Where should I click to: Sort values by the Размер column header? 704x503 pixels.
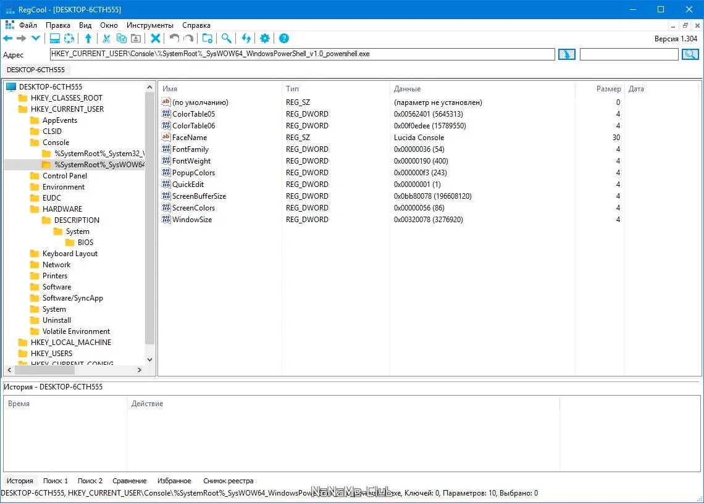click(600, 89)
